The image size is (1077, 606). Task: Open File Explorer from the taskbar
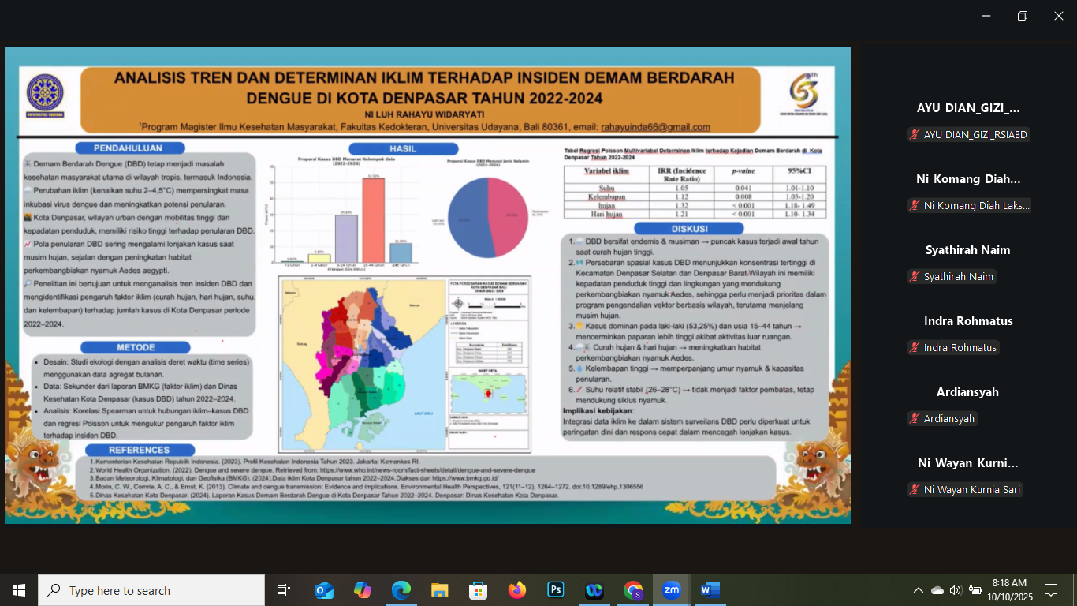point(440,590)
